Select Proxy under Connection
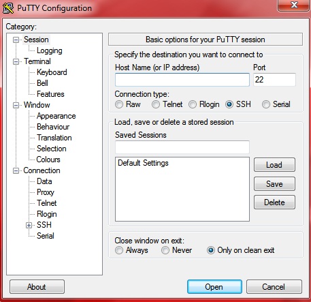This screenshot has width=311, height=302. (x=46, y=192)
